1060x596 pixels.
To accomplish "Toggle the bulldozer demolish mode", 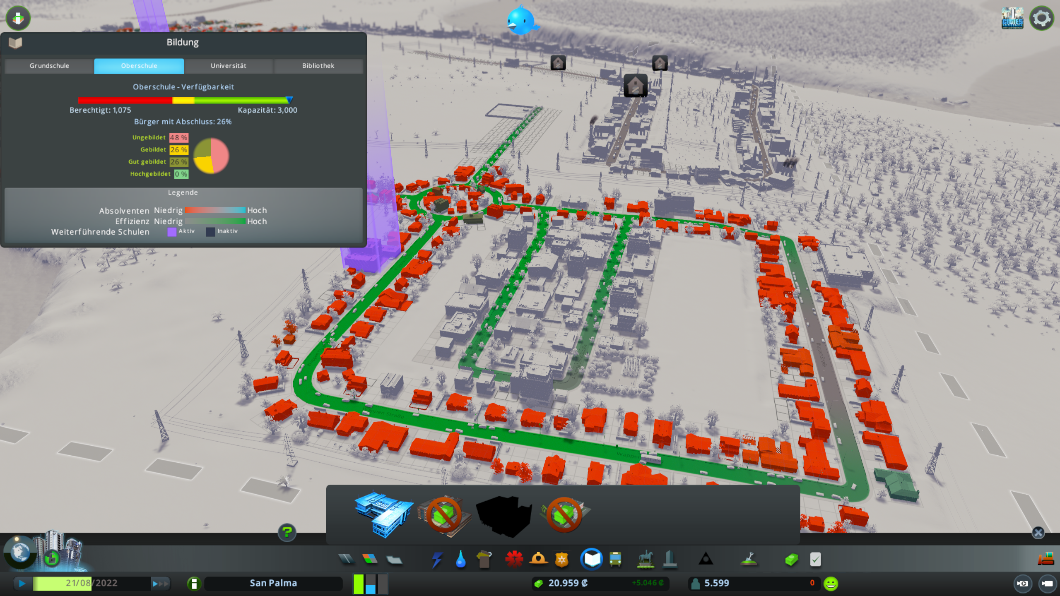I will tap(1046, 559).
